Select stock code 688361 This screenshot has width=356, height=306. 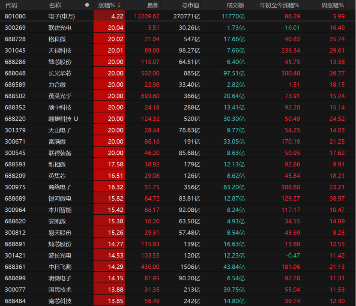(x=15, y=267)
